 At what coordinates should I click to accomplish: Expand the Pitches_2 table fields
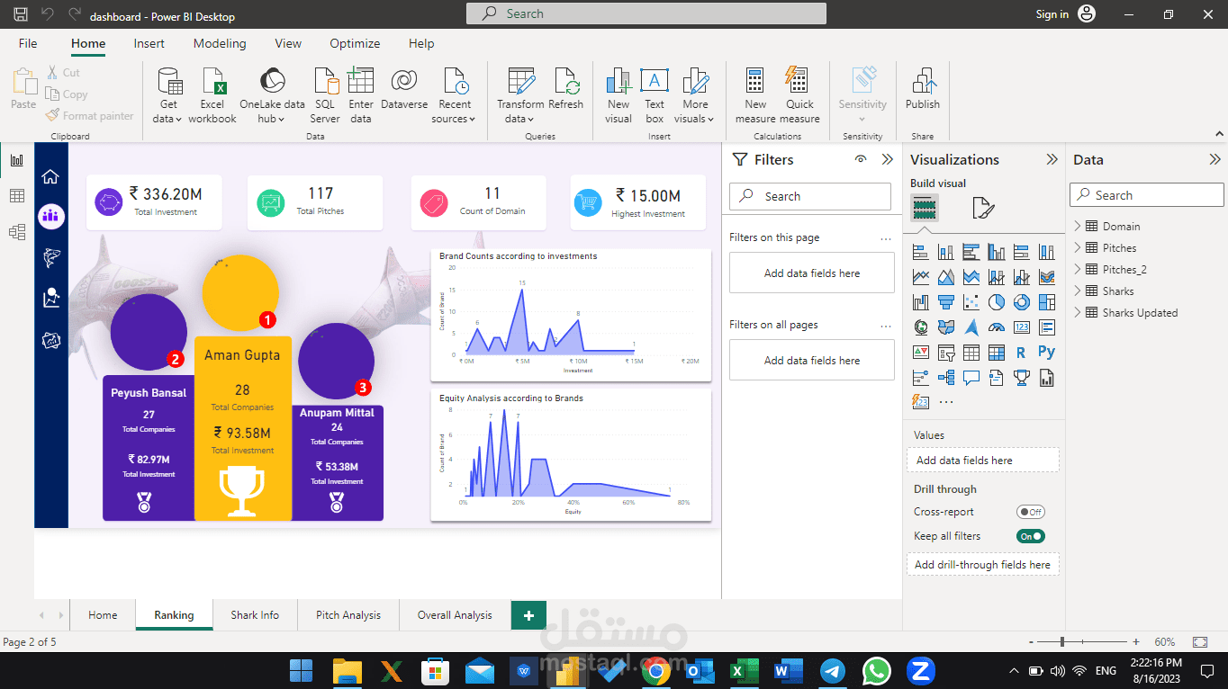point(1078,270)
